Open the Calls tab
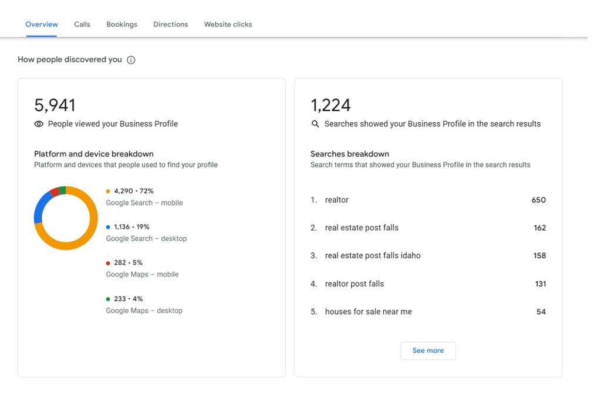 tap(82, 25)
